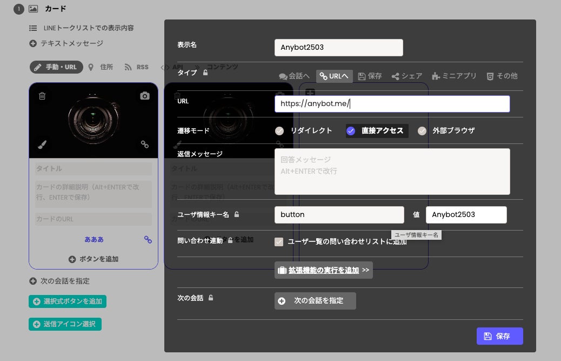Click first card カードの詳細説明 field
561x361 pixels.
click(93, 194)
